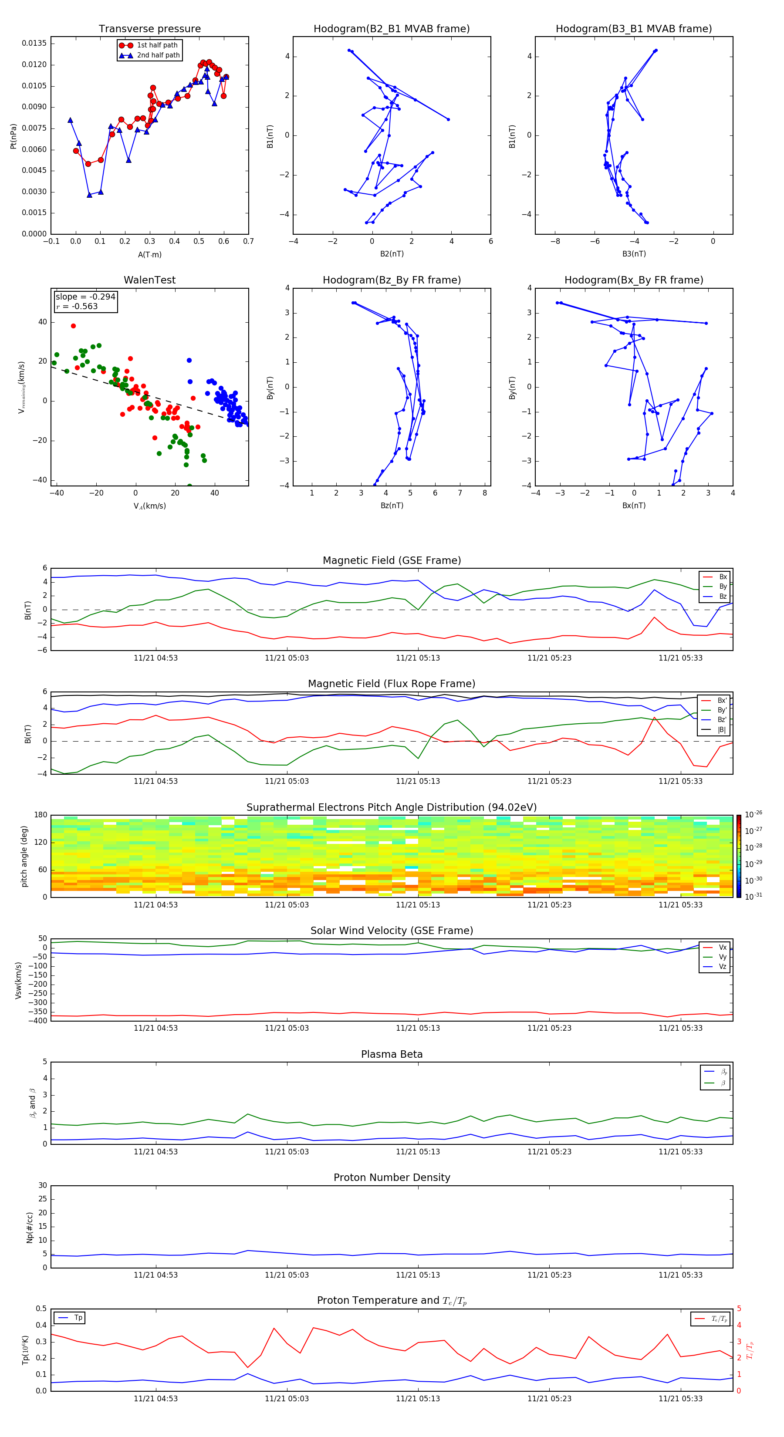Click the 'Solar Wind Velocity (GSE Frame)' title

pyautogui.click(x=392, y=931)
